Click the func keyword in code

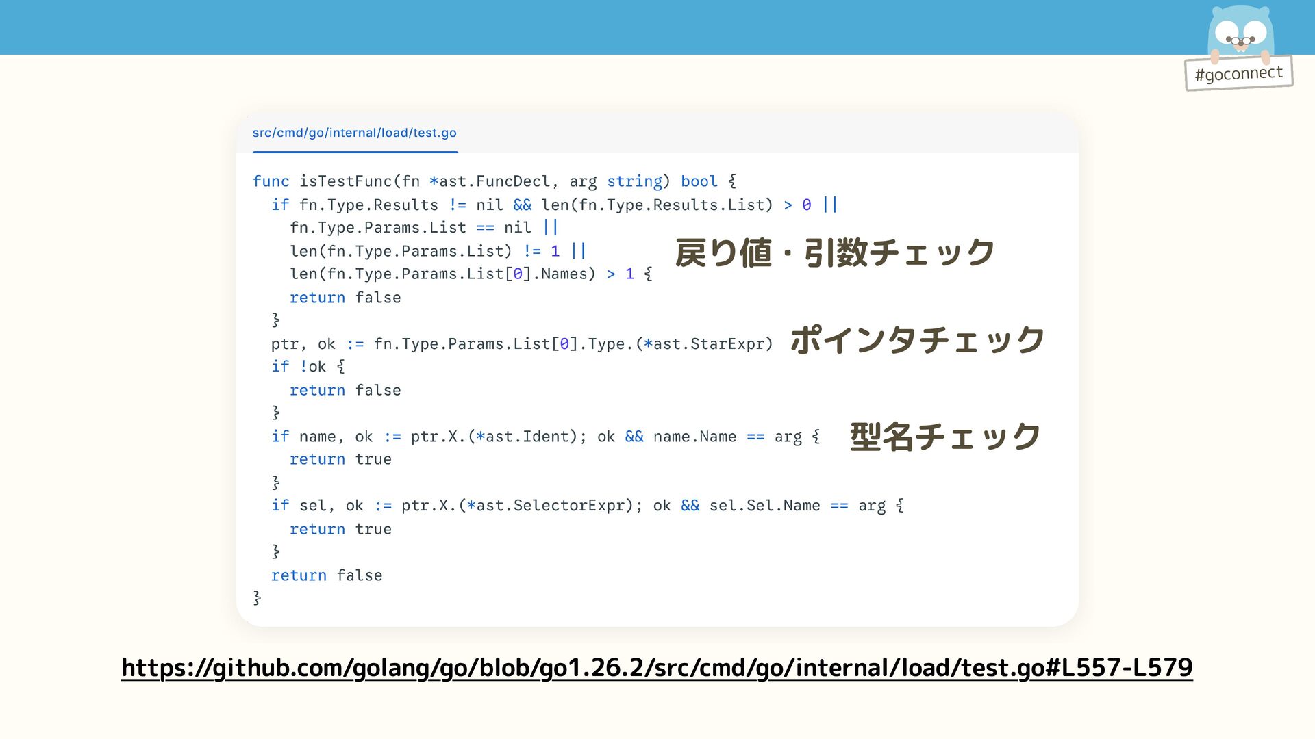(x=271, y=181)
